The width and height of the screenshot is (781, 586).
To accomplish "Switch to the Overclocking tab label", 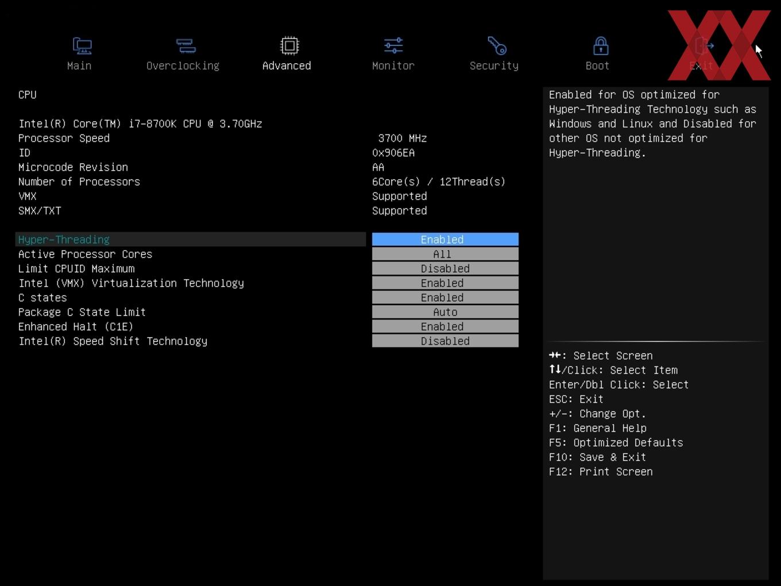I will click(x=183, y=66).
